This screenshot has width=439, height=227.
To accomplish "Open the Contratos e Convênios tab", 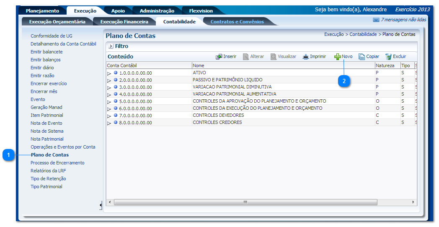I will point(237,22).
